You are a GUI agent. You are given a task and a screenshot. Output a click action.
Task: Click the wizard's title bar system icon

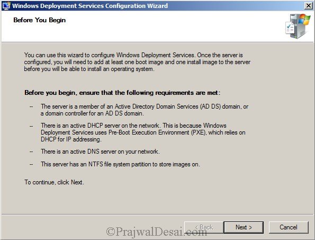(5, 6)
